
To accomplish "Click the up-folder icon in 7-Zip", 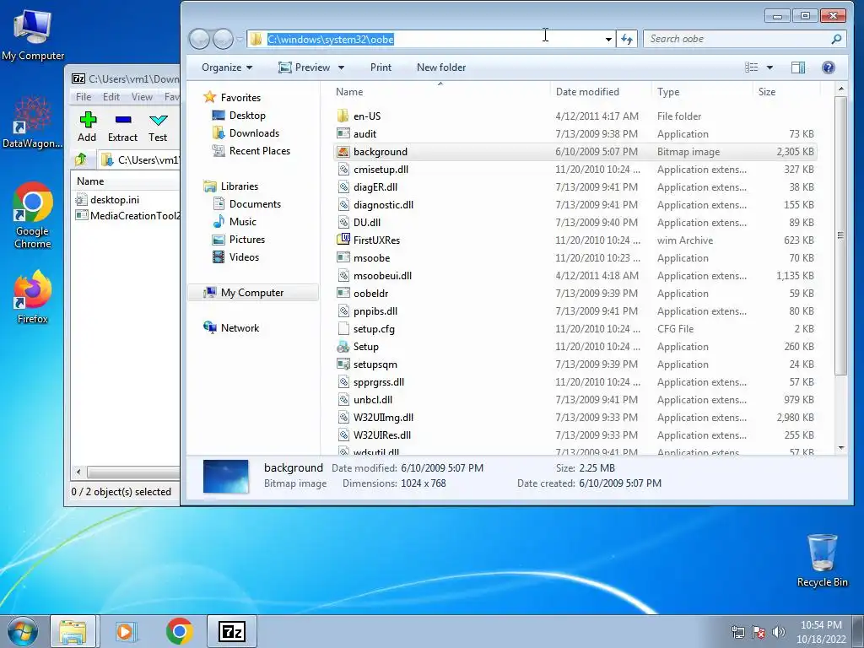I will point(80,159).
